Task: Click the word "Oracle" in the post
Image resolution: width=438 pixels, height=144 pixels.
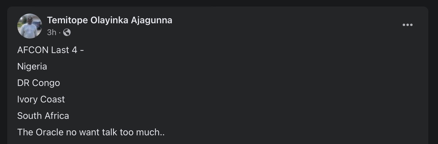Action: 50,132
